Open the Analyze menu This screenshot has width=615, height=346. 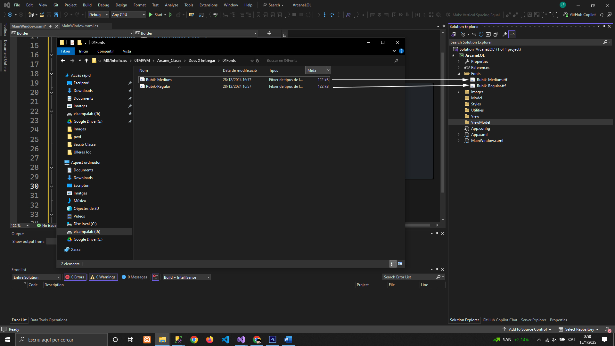point(171,5)
